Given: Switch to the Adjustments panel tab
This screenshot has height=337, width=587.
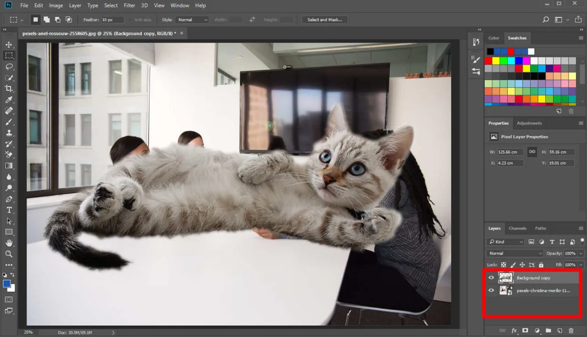Looking at the screenshot, I should click(x=529, y=123).
